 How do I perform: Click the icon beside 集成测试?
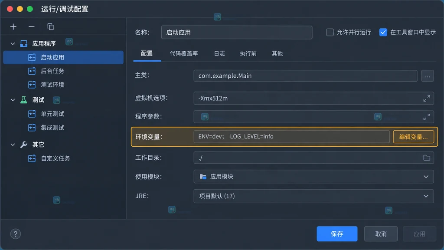pyautogui.click(x=32, y=128)
